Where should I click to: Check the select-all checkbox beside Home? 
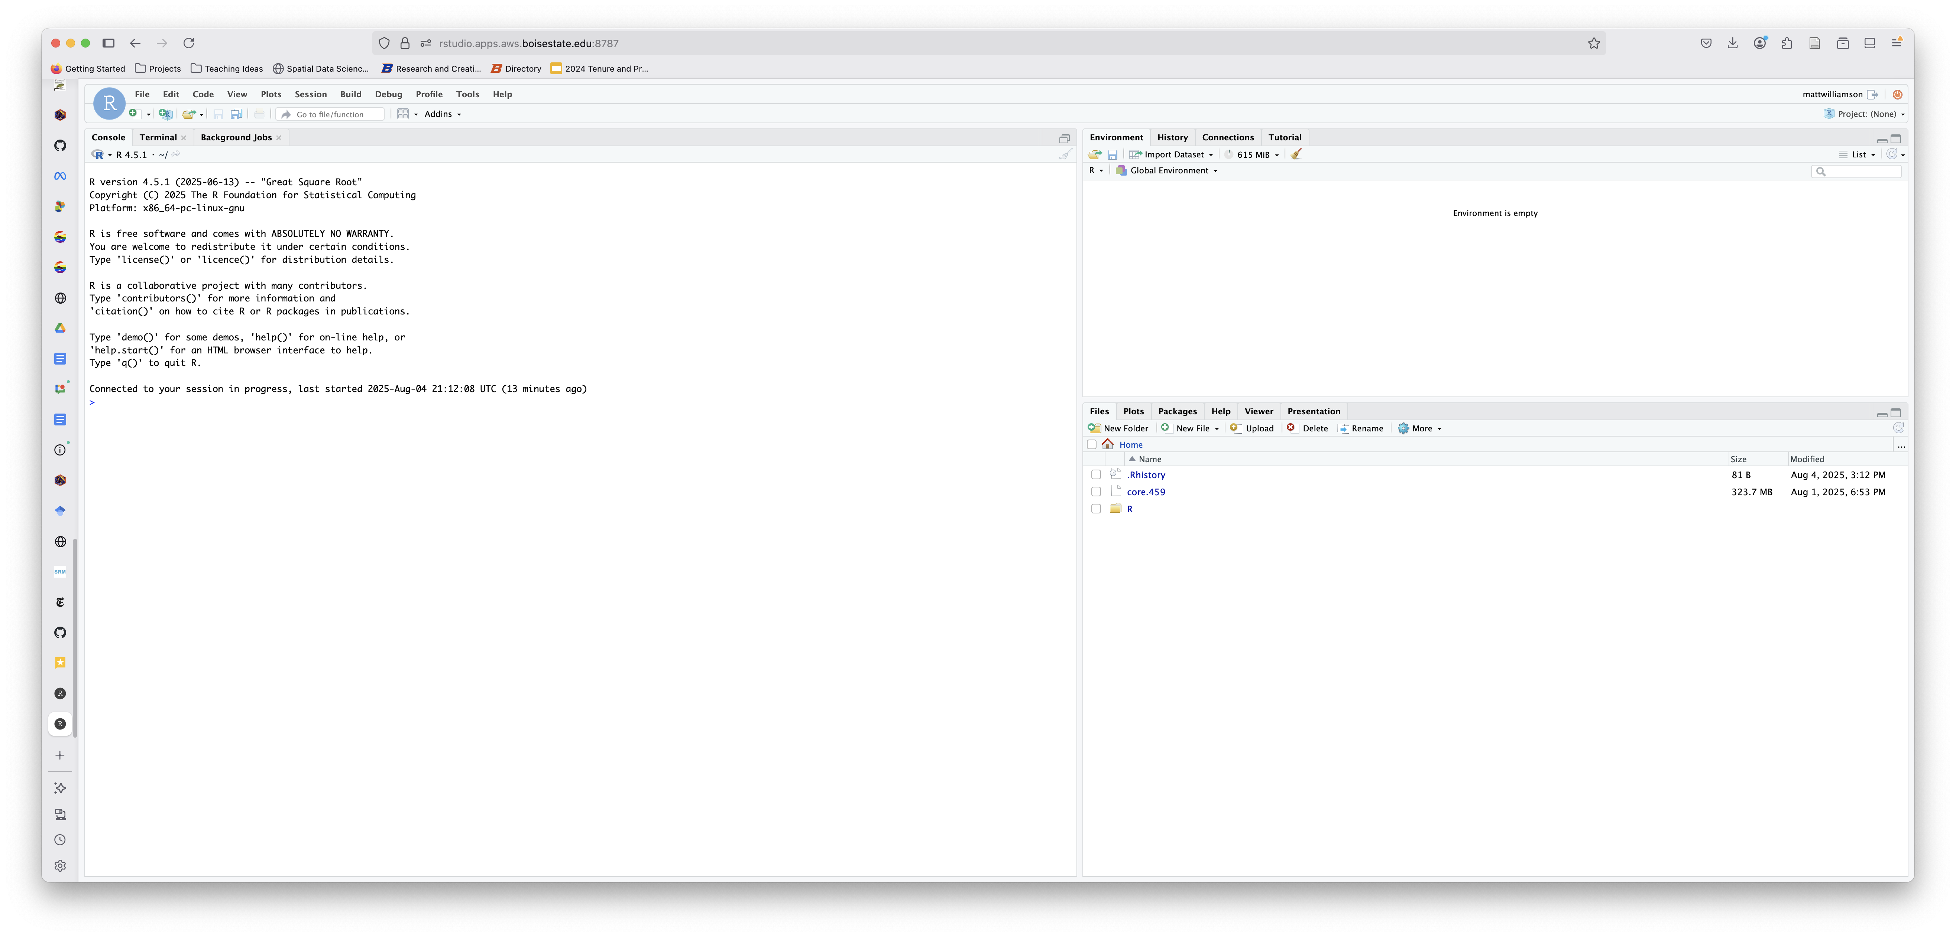point(1092,445)
